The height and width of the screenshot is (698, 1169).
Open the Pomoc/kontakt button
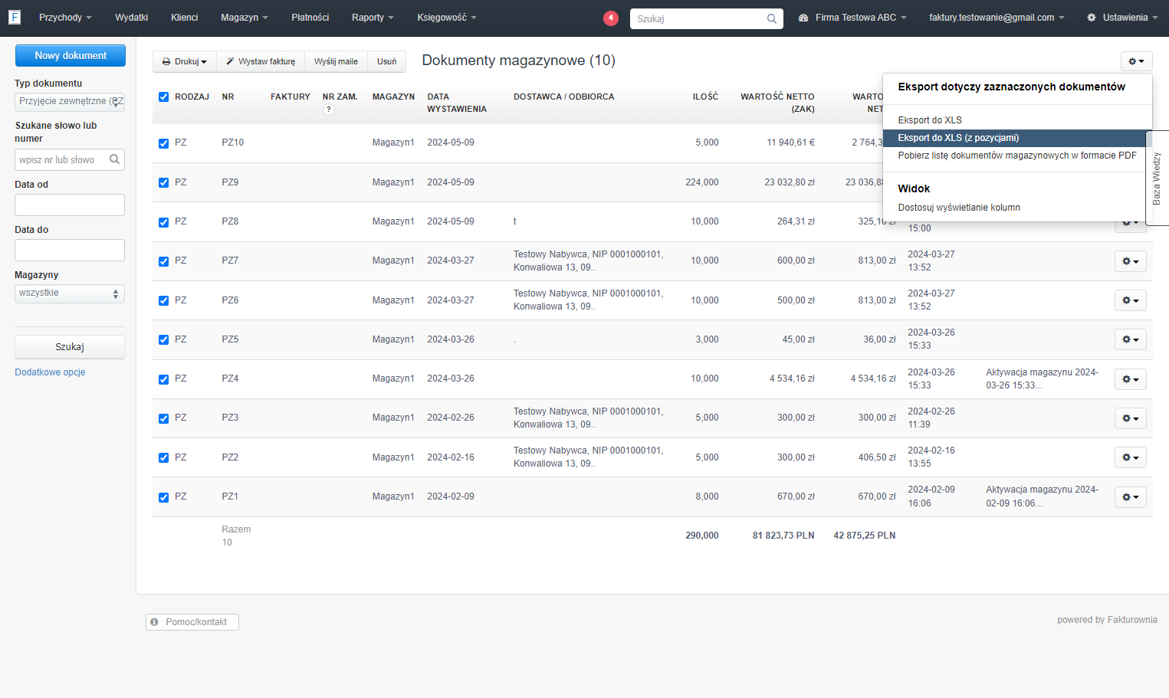192,622
